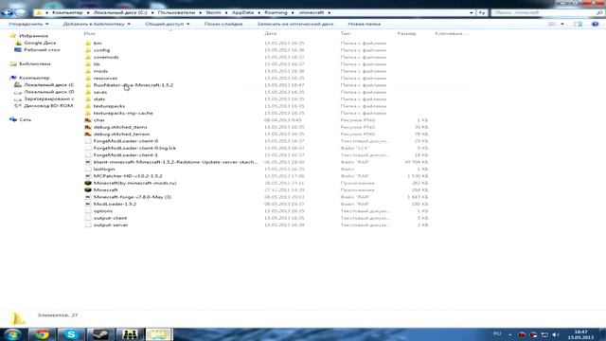Select the saves folder
This screenshot has width=606, height=341.
click(100, 92)
